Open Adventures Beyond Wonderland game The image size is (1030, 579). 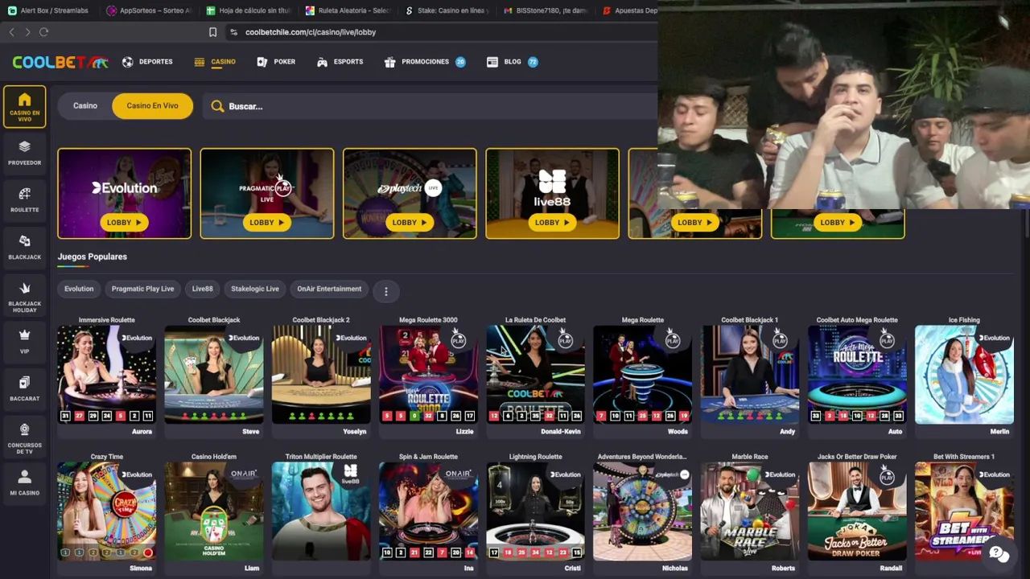[x=642, y=511]
